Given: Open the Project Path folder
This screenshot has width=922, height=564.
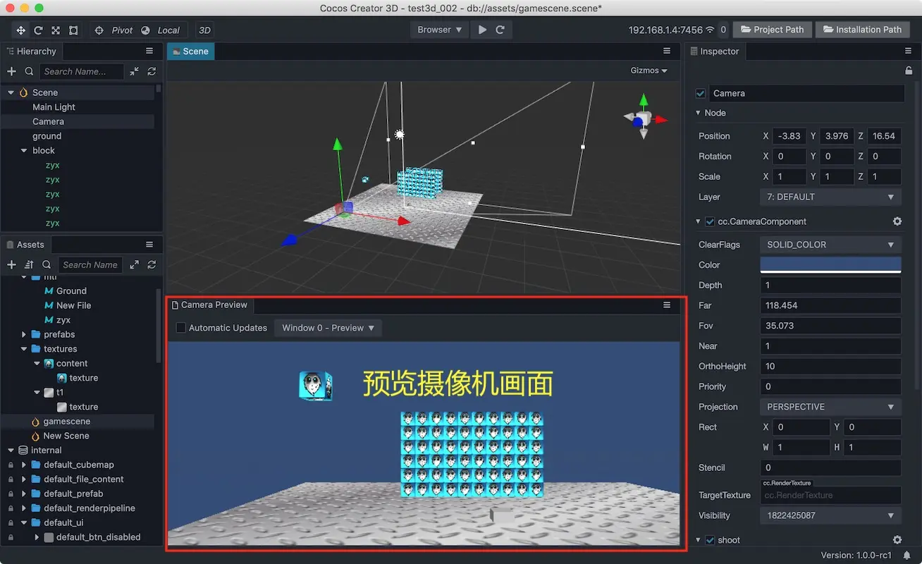Looking at the screenshot, I should [x=772, y=30].
